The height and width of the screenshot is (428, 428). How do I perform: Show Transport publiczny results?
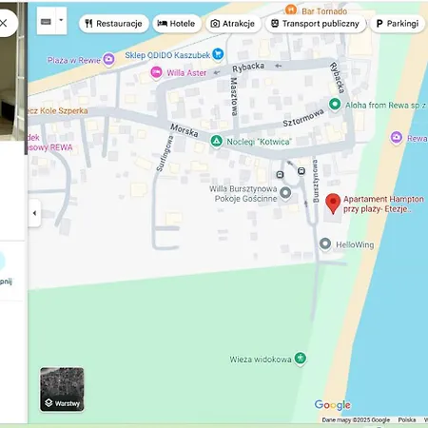point(316,24)
